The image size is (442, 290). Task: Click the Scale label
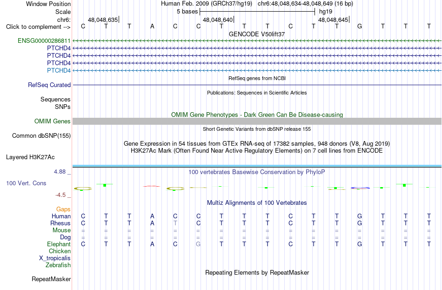63,12
